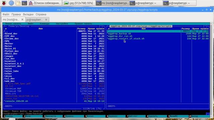Select eggdrop_dir_run.sh in right panel
Image resolution: width=214 pixels, height=120 pixels.
tap(144, 36)
